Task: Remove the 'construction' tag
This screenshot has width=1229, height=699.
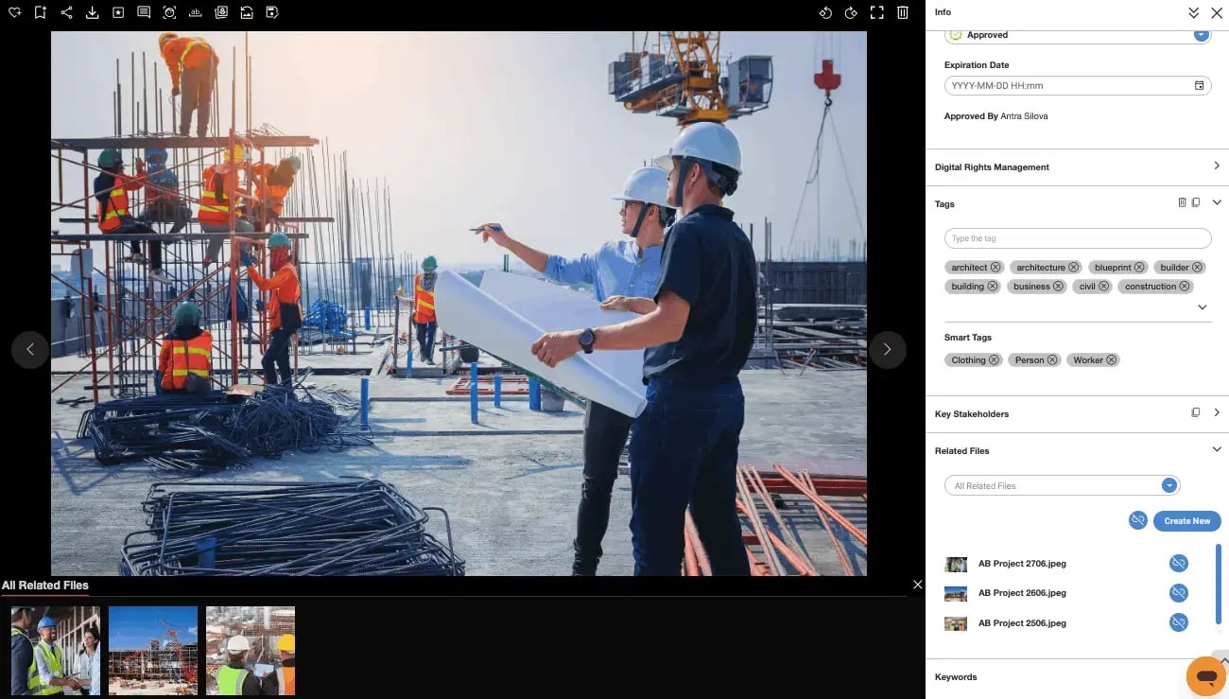Action: (x=1183, y=286)
